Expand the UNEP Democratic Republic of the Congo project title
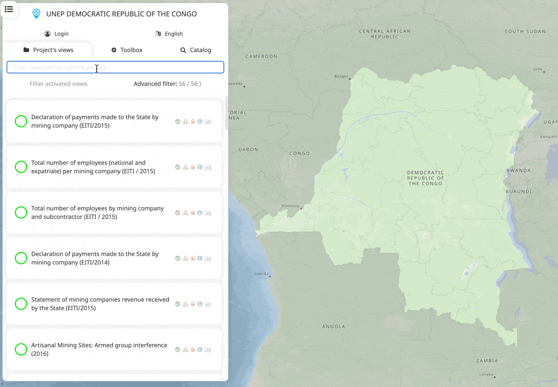Screen dimensions: 558x387 tap(122, 14)
